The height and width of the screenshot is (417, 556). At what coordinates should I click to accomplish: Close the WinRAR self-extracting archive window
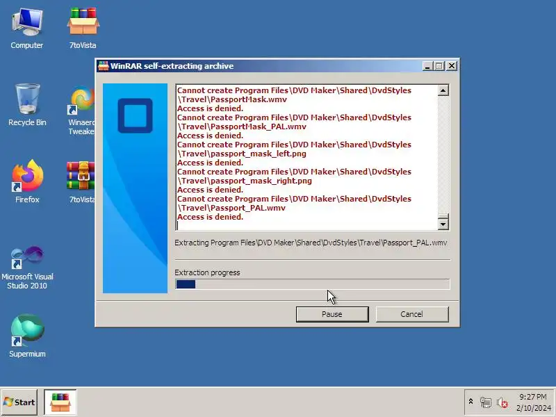tap(452, 66)
